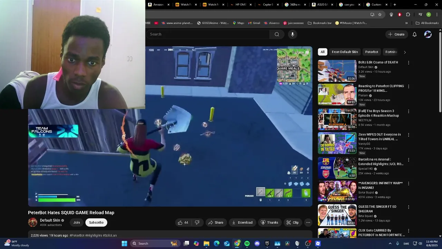Open the Chrome profile avatar

[429, 15]
